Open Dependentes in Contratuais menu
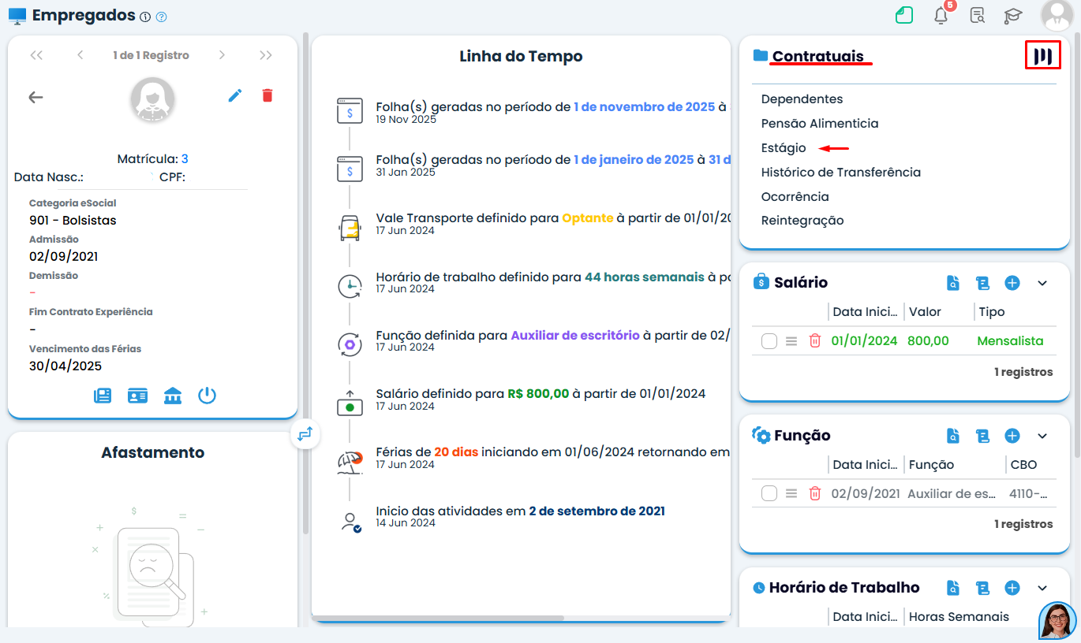1081x643 pixels. coord(802,99)
